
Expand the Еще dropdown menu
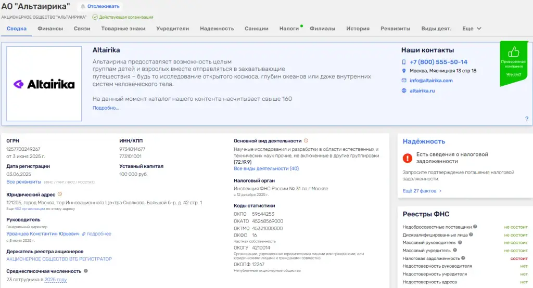tap(472, 29)
